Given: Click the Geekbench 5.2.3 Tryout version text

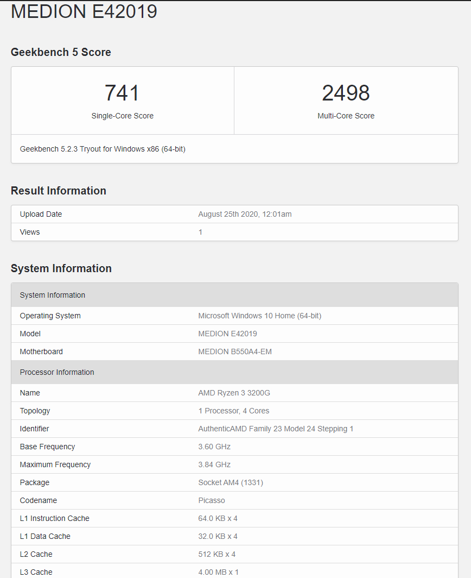Looking at the screenshot, I should click(x=103, y=149).
